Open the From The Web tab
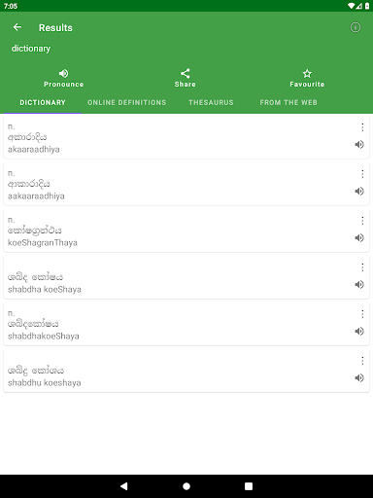Image resolution: width=373 pixels, height=498 pixels. 288,102
